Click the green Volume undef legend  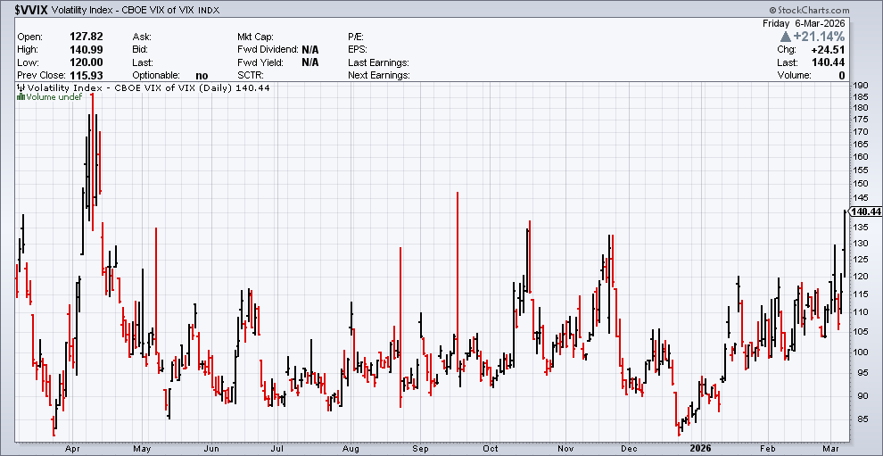click(x=54, y=97)
